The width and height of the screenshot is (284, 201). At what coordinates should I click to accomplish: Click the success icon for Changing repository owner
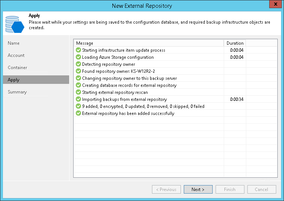pos(78,78)
